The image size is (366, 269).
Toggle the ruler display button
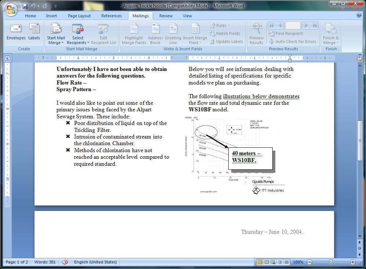click(360, 59)
